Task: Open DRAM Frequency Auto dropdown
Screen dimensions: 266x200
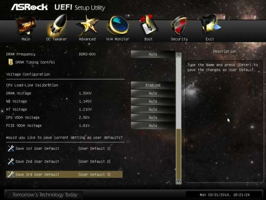Action: [x=153, y=54]
